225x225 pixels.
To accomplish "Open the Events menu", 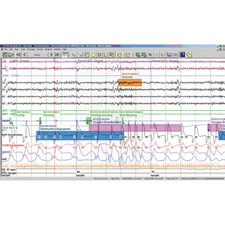I will click(40, 49).
